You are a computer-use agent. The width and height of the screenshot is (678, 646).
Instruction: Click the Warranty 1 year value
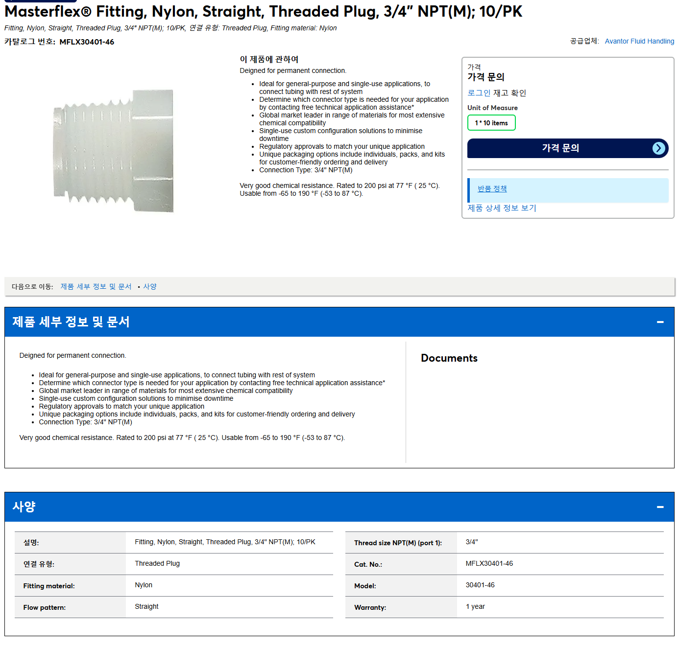[475, 607]
